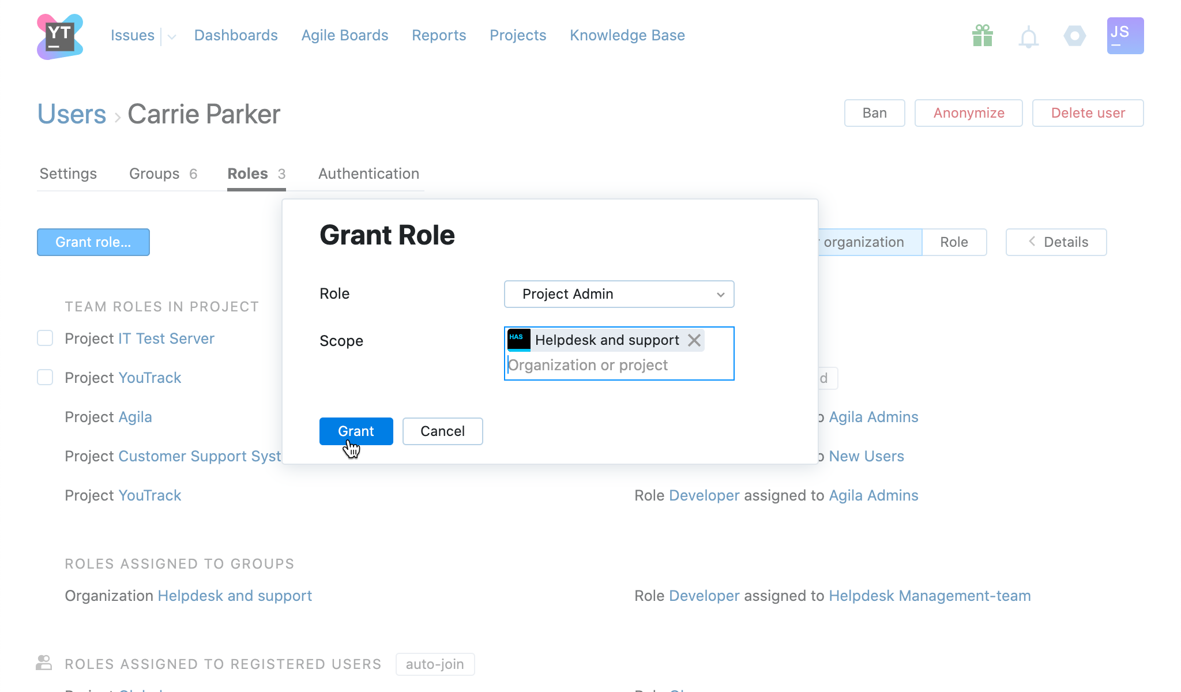Check the first Project YouTrack checkbox
This screenshot has width=1181, height=692.
[45, 377]
